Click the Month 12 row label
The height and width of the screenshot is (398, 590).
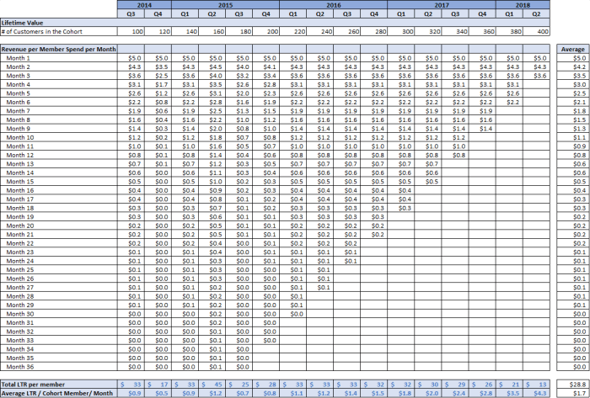click(20, 155)
